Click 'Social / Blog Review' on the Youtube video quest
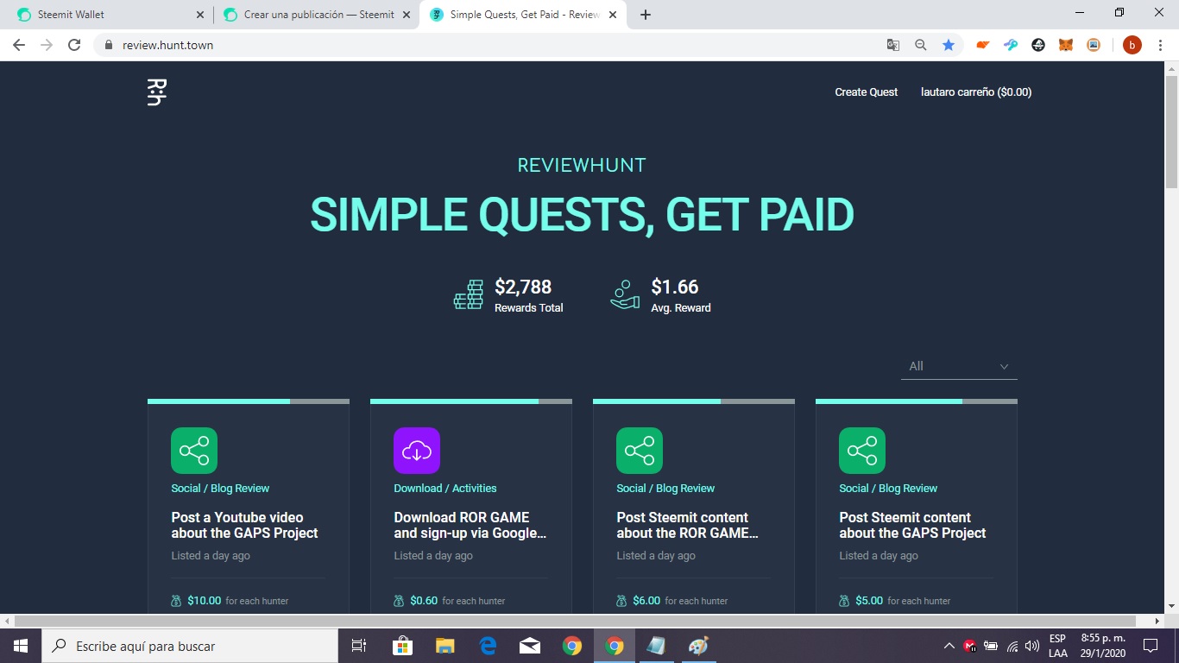 click(x=220, y=489)
